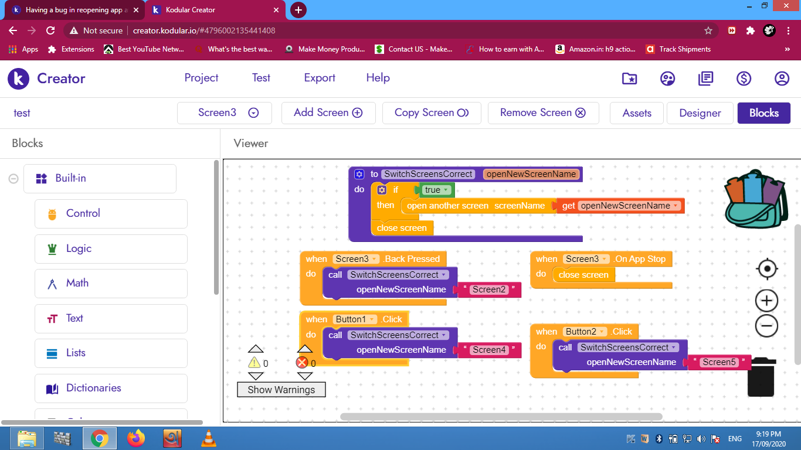This screenshot has height=450, width=801.
Task: Open the theme palette icon
Action: click(x=667, y=79)
